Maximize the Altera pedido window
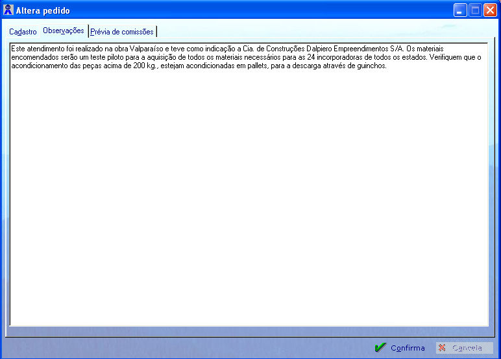 point(475,10)
